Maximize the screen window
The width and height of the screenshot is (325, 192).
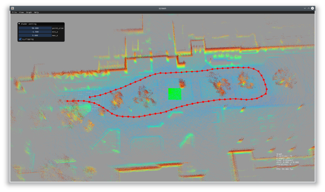pos(309,8)
